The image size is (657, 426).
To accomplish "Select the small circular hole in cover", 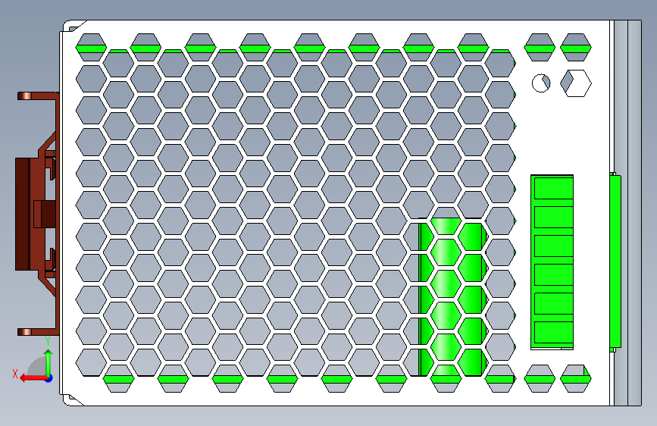I will click(x=541, y=83).
